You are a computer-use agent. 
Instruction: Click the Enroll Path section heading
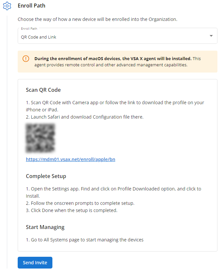[x=31, y=6]
